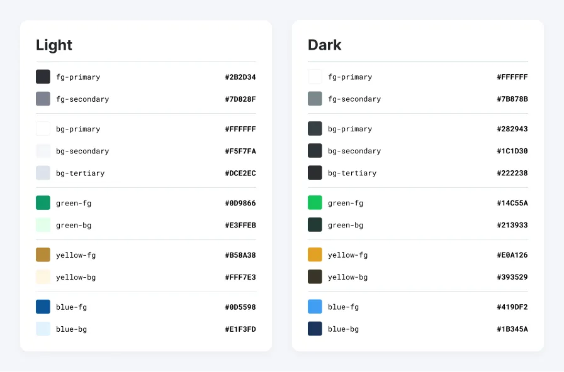Click the yellow-fg swatch under Dark
The height and width of the screenshot is (372, 564).
314,255
